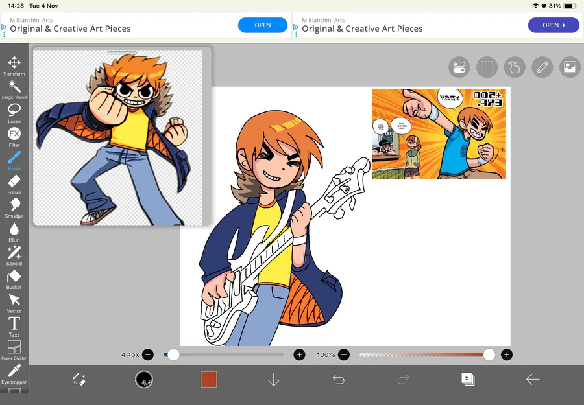The width and height of the screenshot is (584, 405).
Task: Select the Brush tool
Action: (14, 161)
